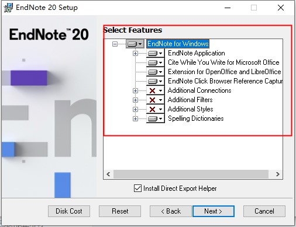Select Cite While You Write for Microsoft Office

[x=223, y=62]
